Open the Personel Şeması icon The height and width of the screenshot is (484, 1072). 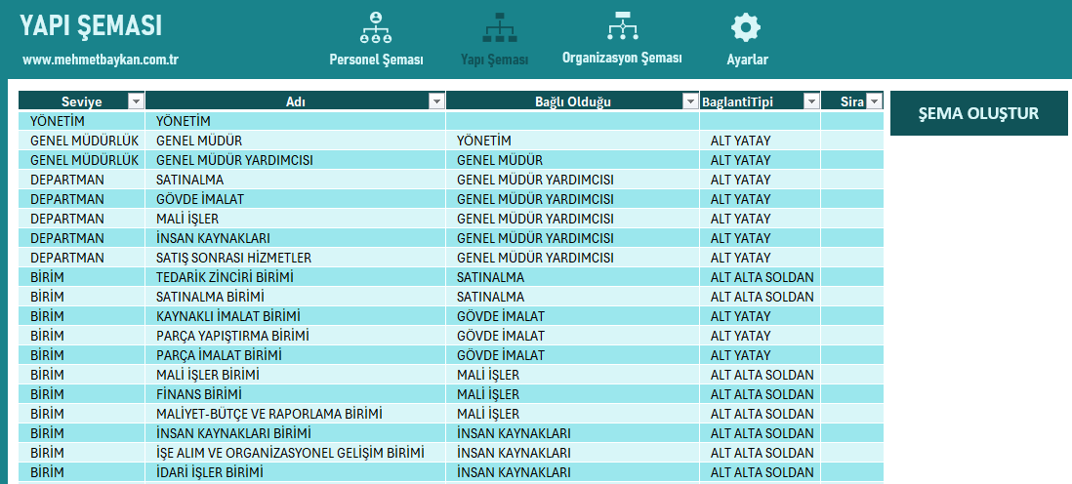376,27
